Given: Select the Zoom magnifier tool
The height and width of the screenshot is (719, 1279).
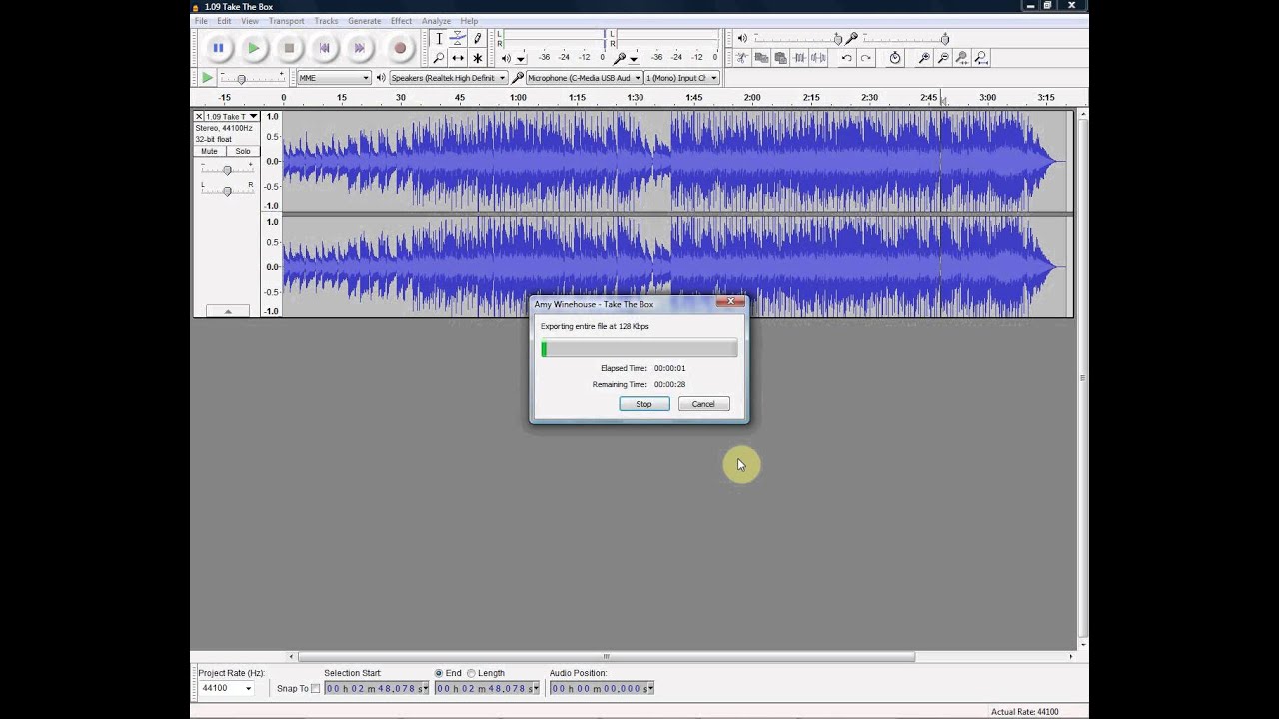Looking at the screenshot, I should 439,58.
